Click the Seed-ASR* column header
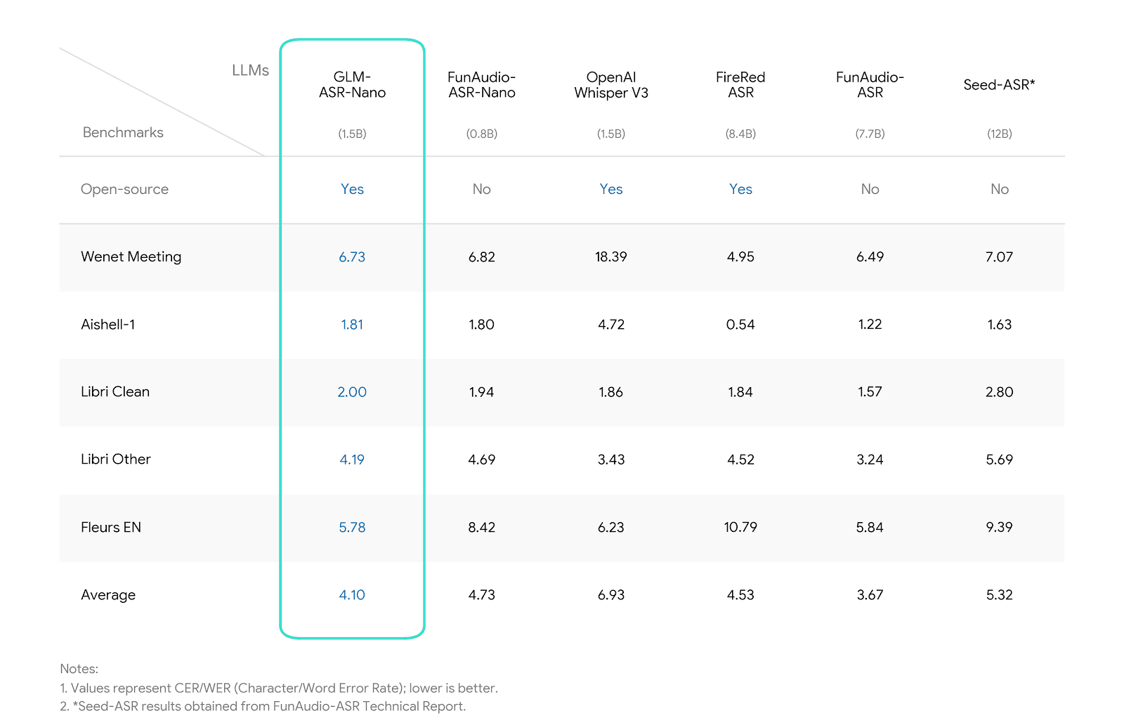 coord(999,85)
